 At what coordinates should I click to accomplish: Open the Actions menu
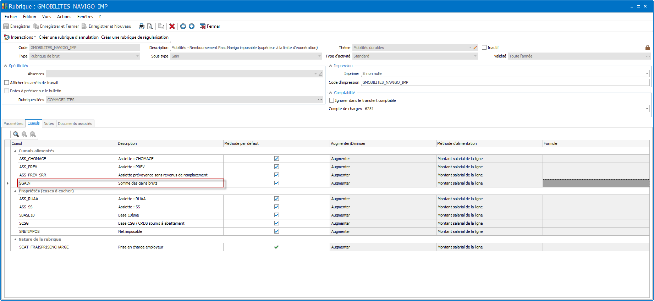click(x=64, y=17)
